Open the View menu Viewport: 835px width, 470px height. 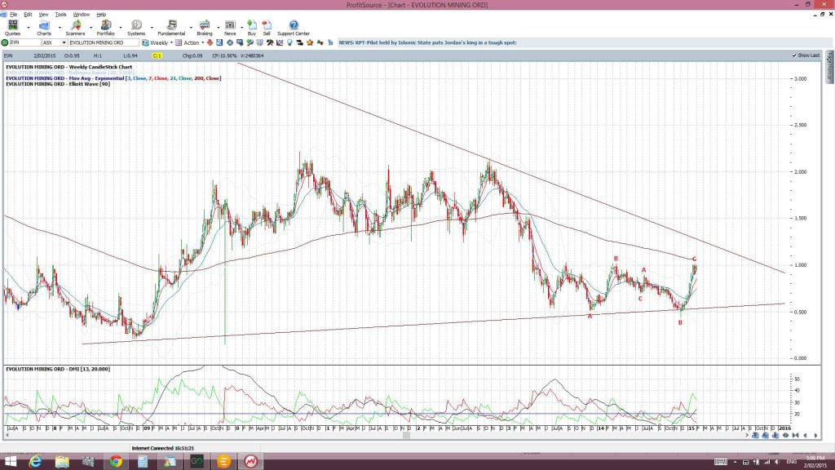point(44,15)
